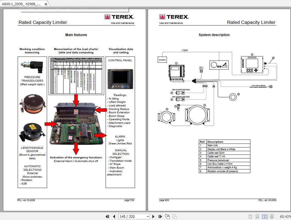Click the pressure transducer photo

(32, 65)
